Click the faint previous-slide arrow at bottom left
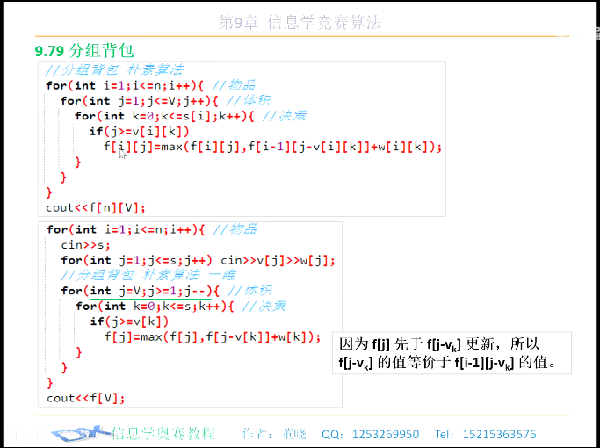Screen dimensions: 600x448 pos(15,435)
